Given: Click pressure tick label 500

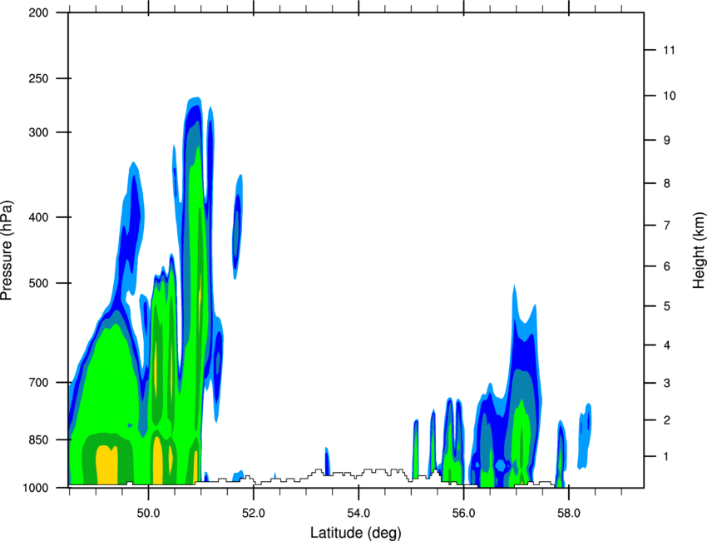Looking at the screenshot, I should pos(38,283).
